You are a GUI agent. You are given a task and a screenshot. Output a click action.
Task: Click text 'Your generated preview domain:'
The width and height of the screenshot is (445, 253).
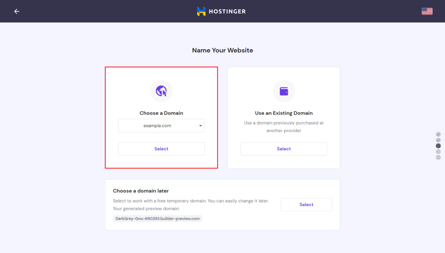146,209
